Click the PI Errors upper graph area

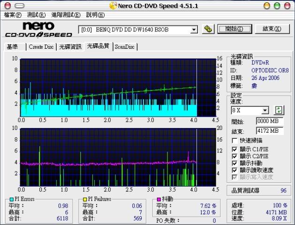(x=118, y=88)
